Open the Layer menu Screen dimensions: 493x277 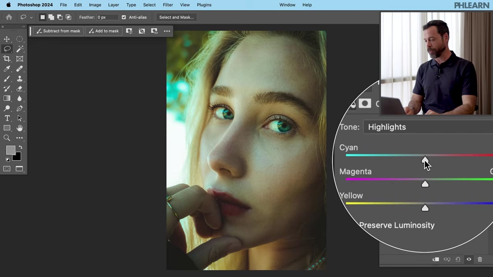pyautogui.click(x=113, y=5)
